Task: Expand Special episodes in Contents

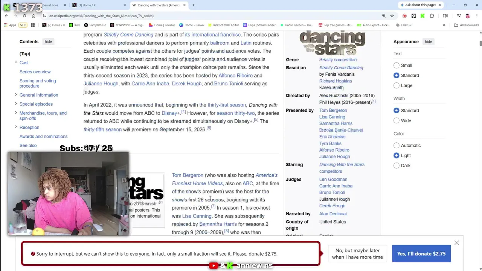Action: point(16,104)
